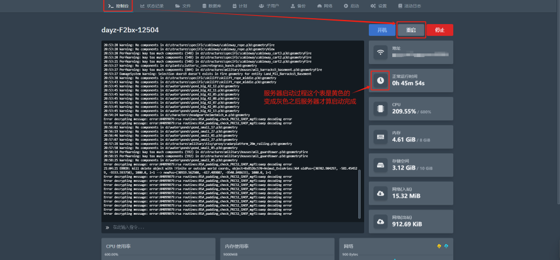This screenshot has width=560, height=260.
Task: Click the cyan network legend icon
Action: tap(446, 246)
